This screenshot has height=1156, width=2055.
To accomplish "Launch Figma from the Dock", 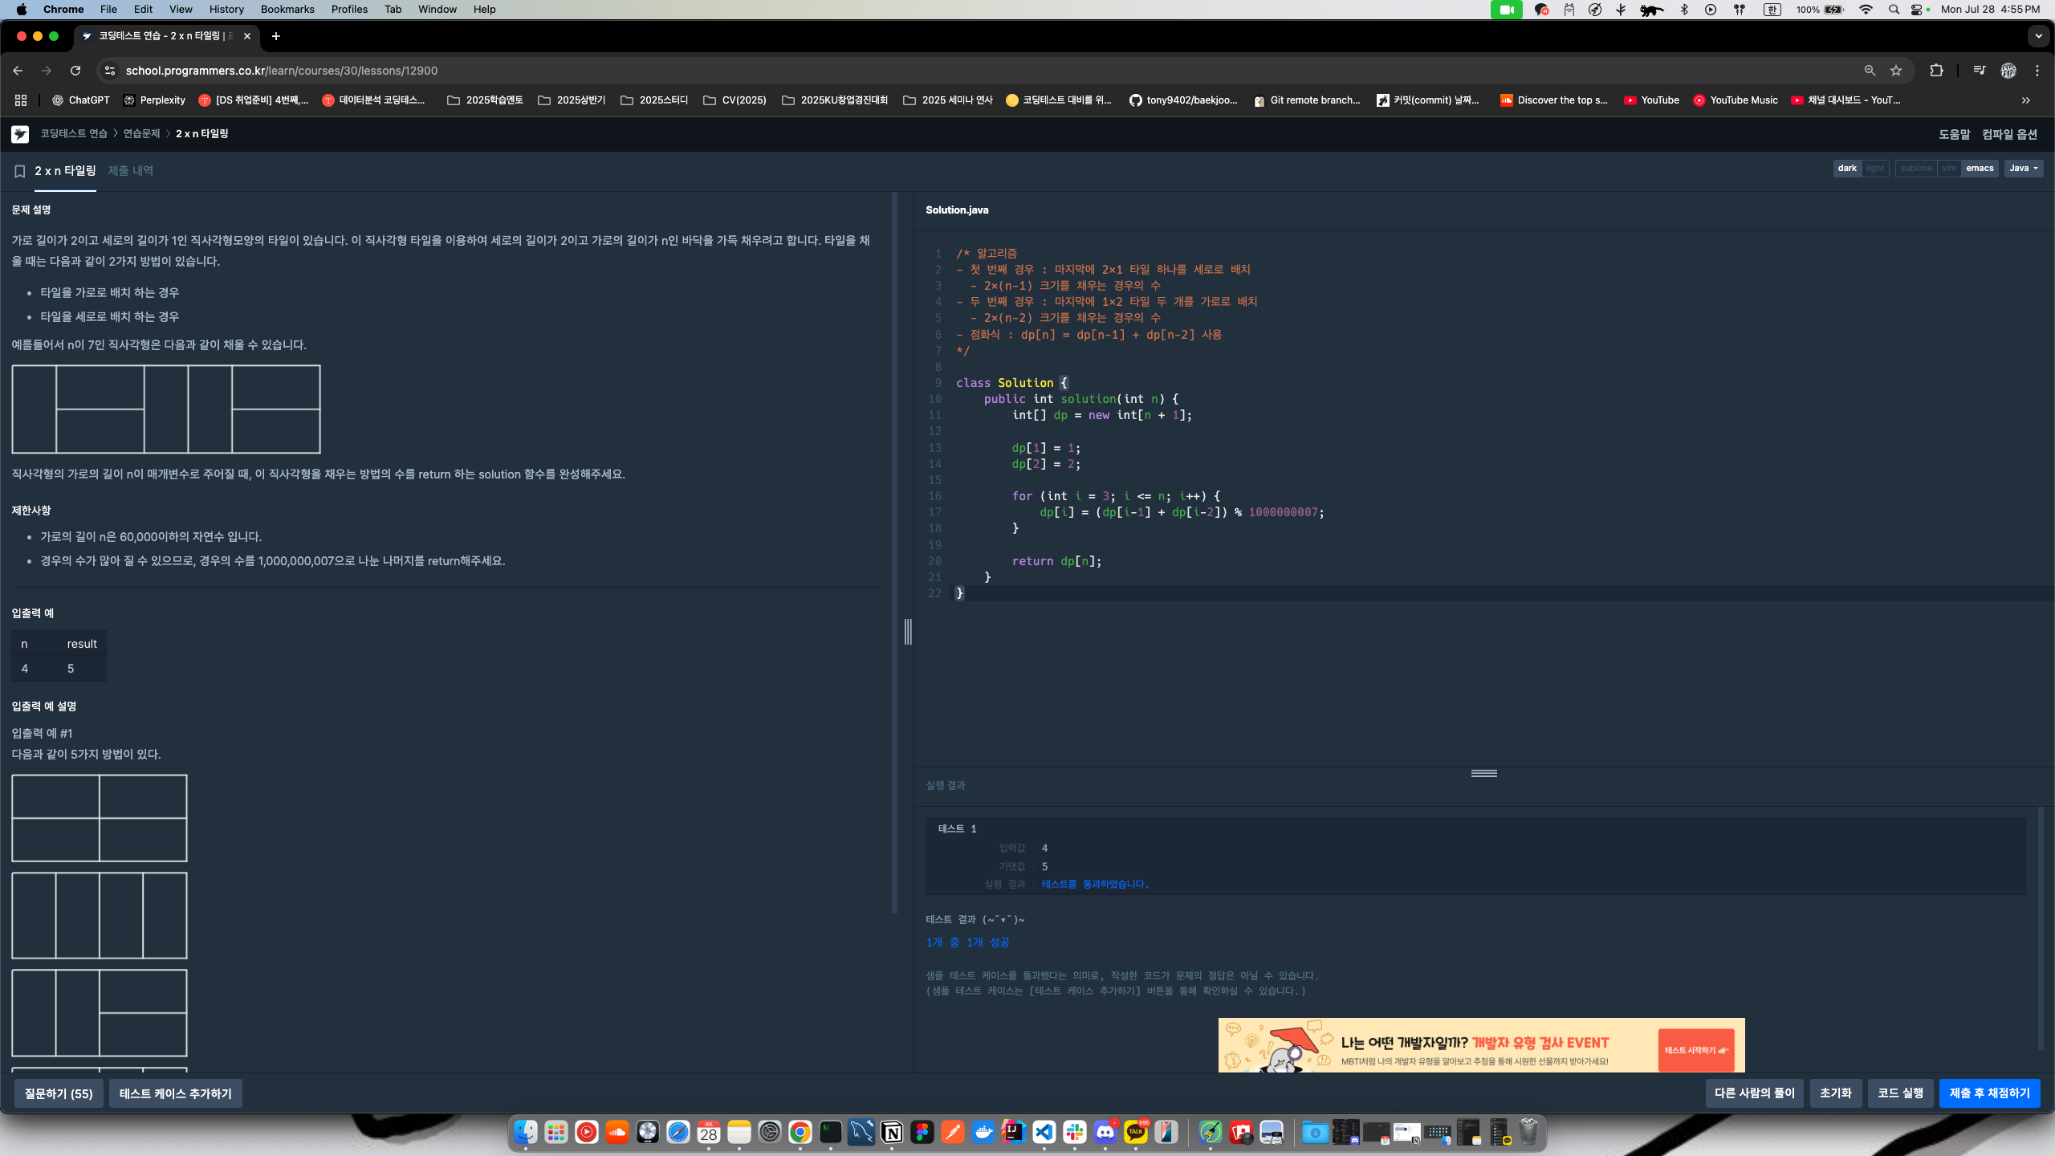I will [922, 1133].
